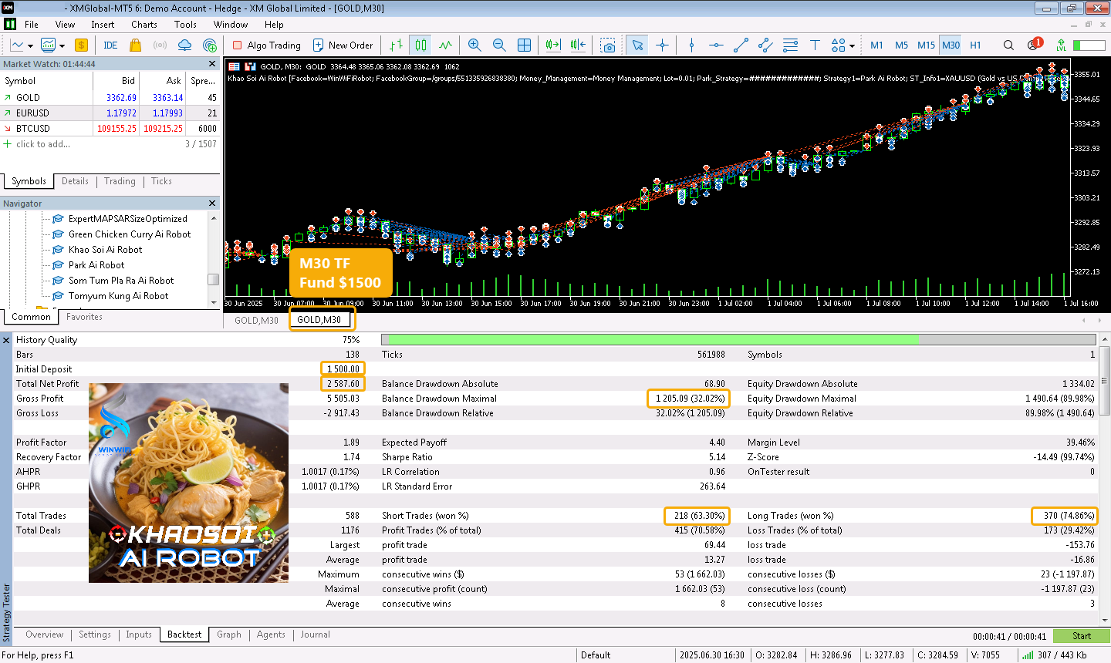
Task: Switch timeframe to M1
Action: pyautogui.click(x=876, y=45)
